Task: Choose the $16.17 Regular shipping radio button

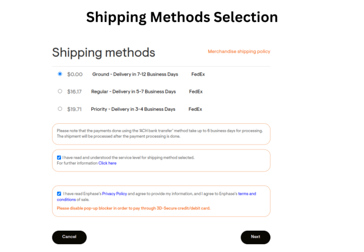Action: click(60, 91)
